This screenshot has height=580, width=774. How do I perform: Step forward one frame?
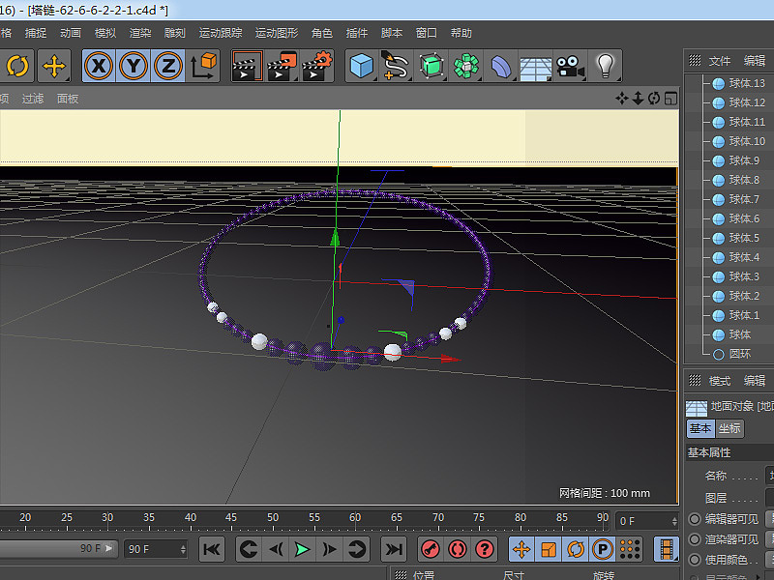329,549
